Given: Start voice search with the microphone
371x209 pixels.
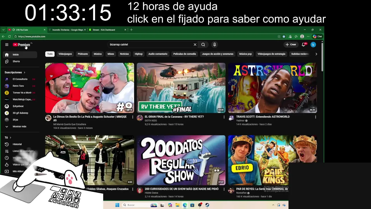Looking at the screenshot, I should click(214, 45).
